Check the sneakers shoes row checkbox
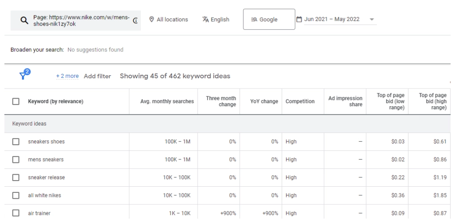The image size is (455, 223). 16,142
